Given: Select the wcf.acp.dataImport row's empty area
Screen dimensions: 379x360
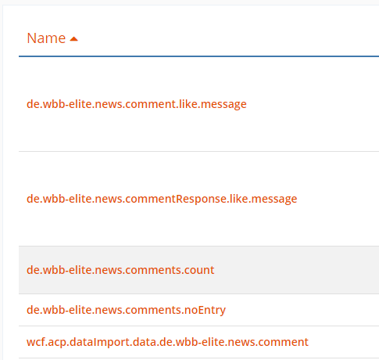Looking at the screenshot, I should tap(344, 342).
